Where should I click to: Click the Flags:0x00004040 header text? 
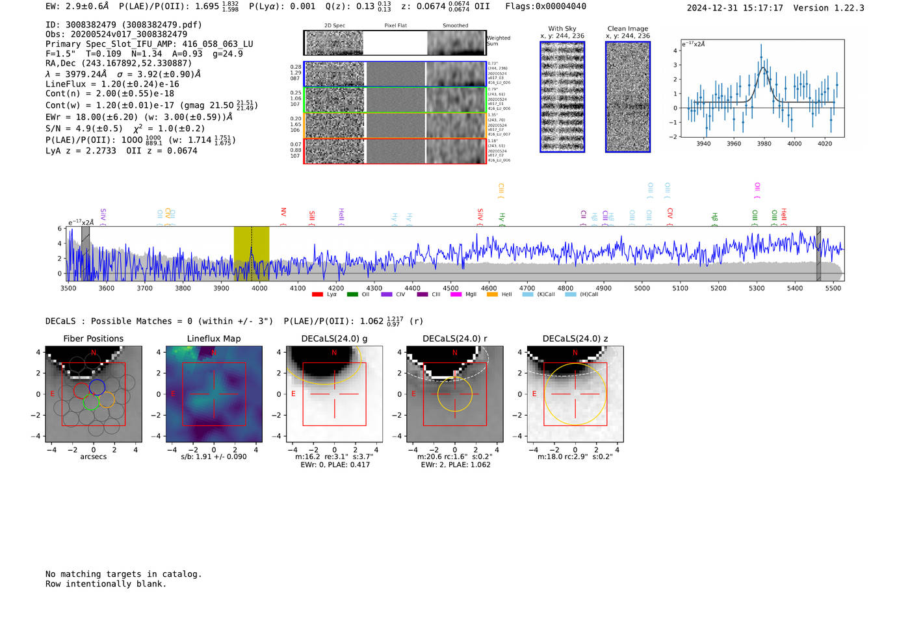coord(546,6)
